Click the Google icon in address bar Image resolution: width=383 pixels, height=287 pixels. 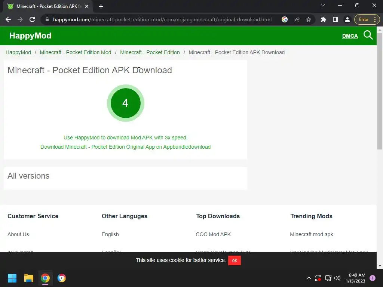(x=285, y=19)
